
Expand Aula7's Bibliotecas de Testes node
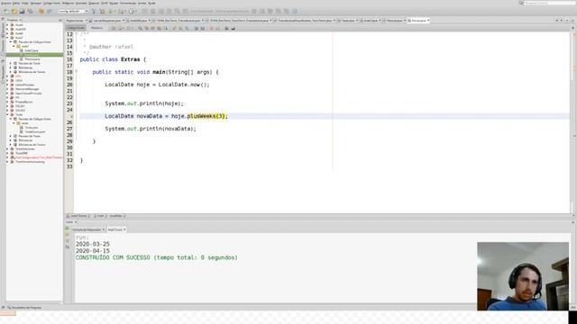pos(11,72)
